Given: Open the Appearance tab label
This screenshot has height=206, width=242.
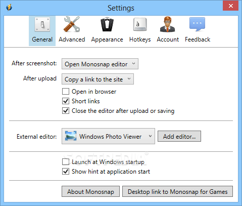Looking at the screenshot, I should pyautogui.click(x=107, y=40).
